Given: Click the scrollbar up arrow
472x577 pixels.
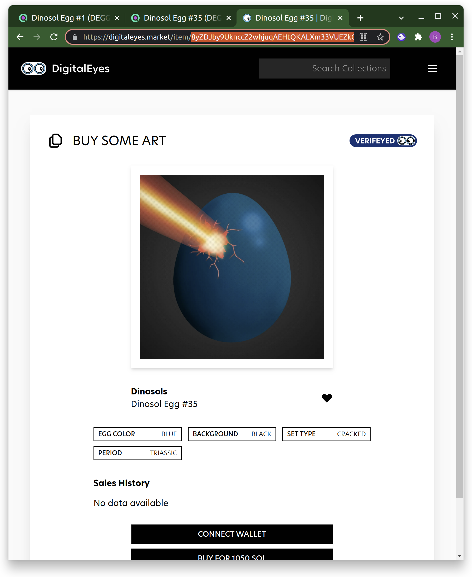Looking at the screenshot, I should point(460,51).
